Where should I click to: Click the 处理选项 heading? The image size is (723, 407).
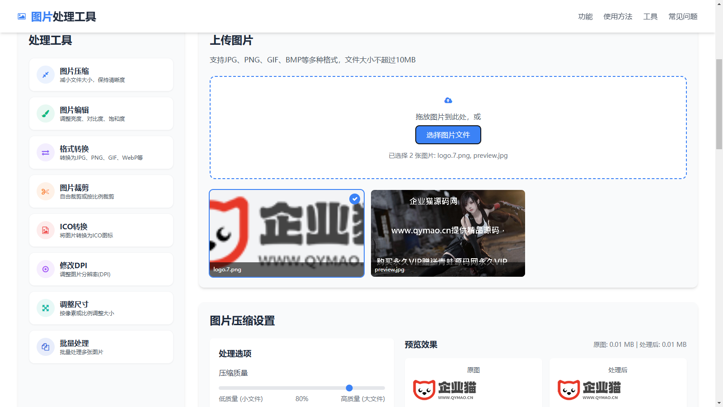(x=235, y=354)
